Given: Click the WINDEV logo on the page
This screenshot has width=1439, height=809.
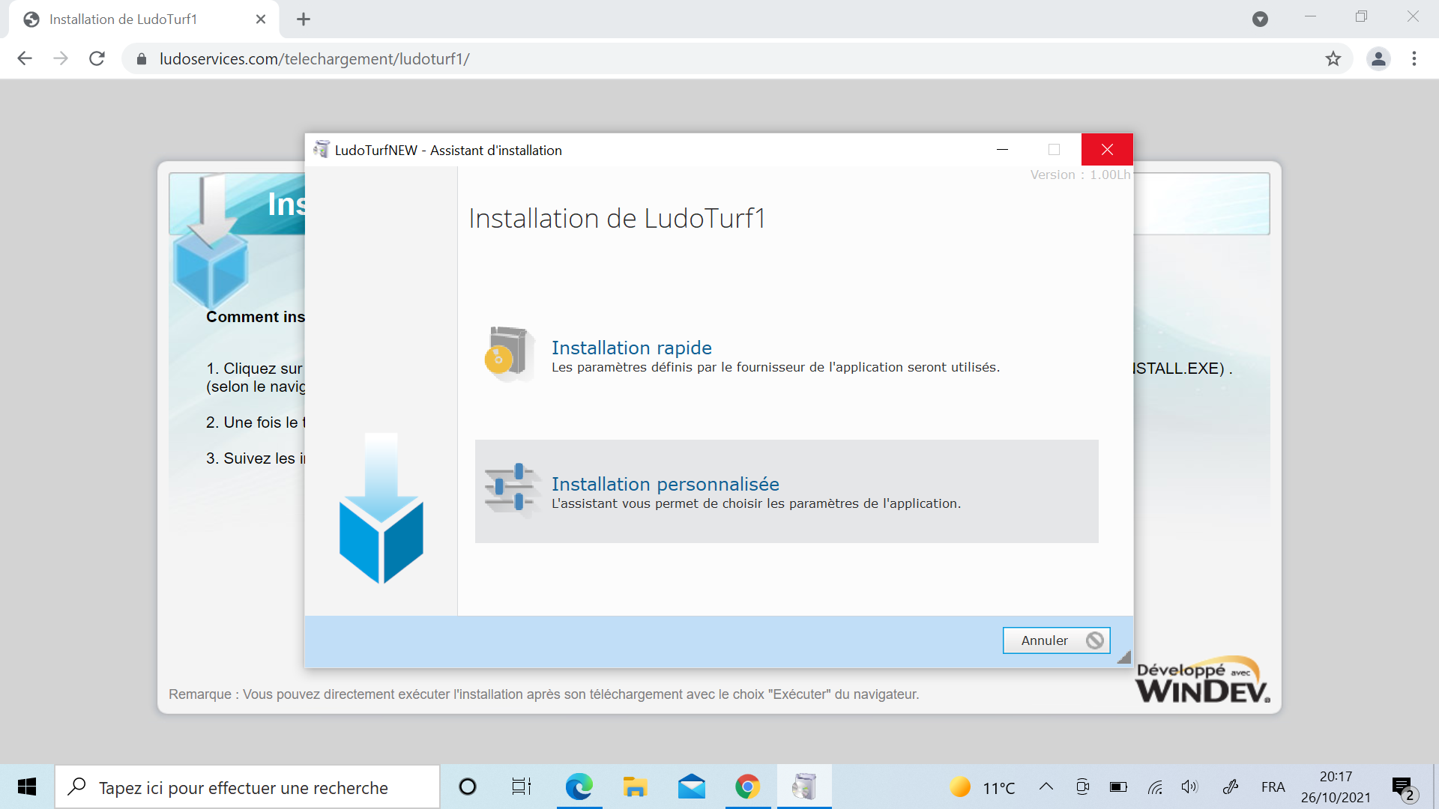Looking at the screenshot, I should [x=1203, y=681].
